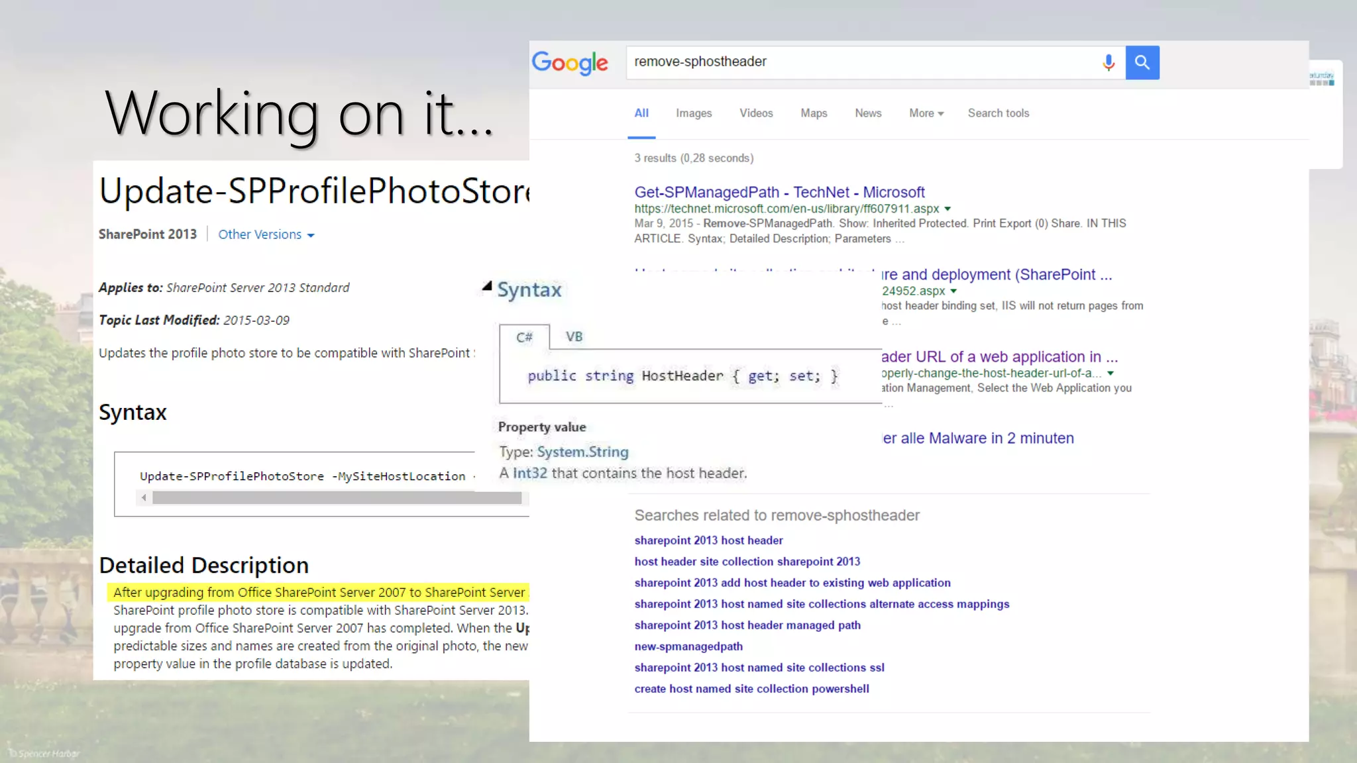Switch to the Images results tab

coord(693,113)
